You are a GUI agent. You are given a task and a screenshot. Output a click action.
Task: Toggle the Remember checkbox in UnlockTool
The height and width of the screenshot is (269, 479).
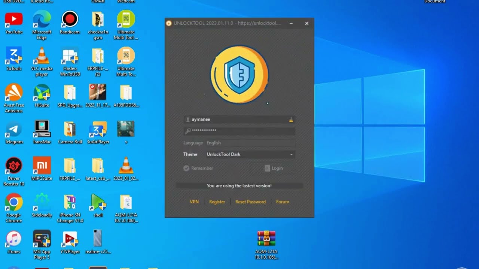tap(186, 168)
